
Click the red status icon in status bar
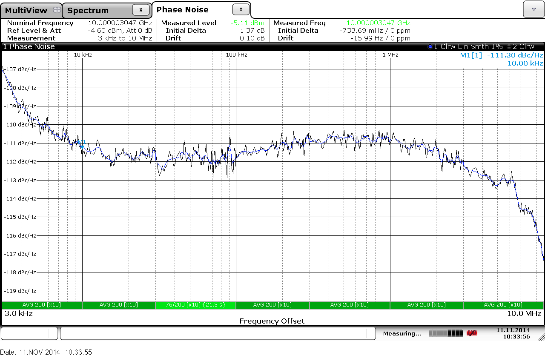[471, 333]
